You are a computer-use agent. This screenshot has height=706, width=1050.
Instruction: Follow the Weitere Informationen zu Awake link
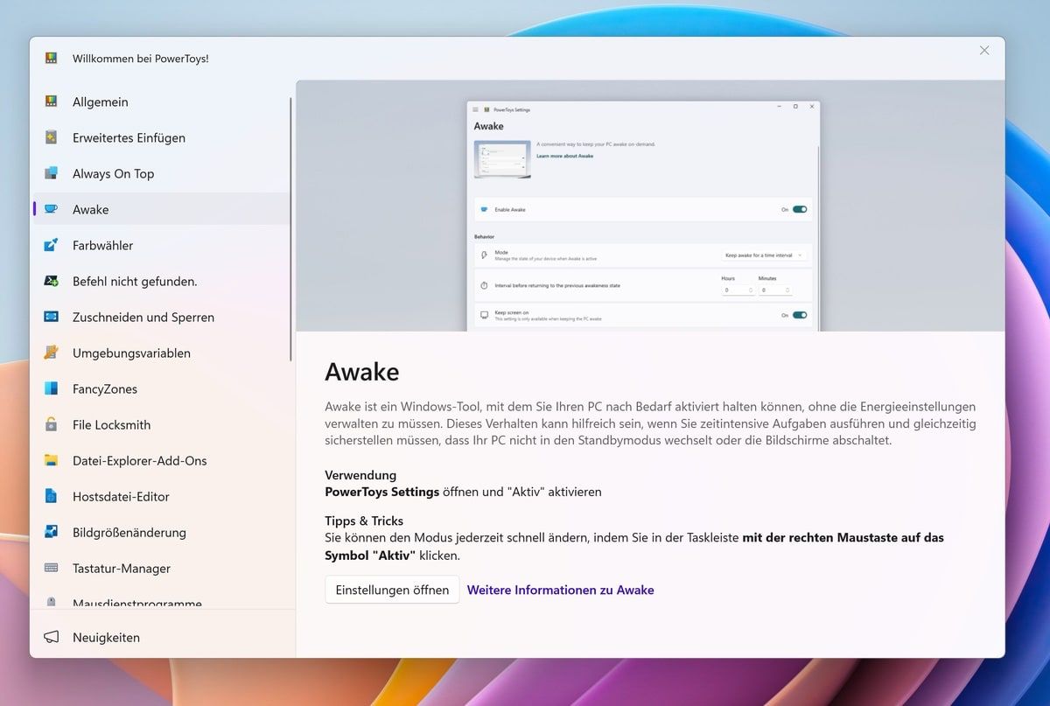point(560,590)
